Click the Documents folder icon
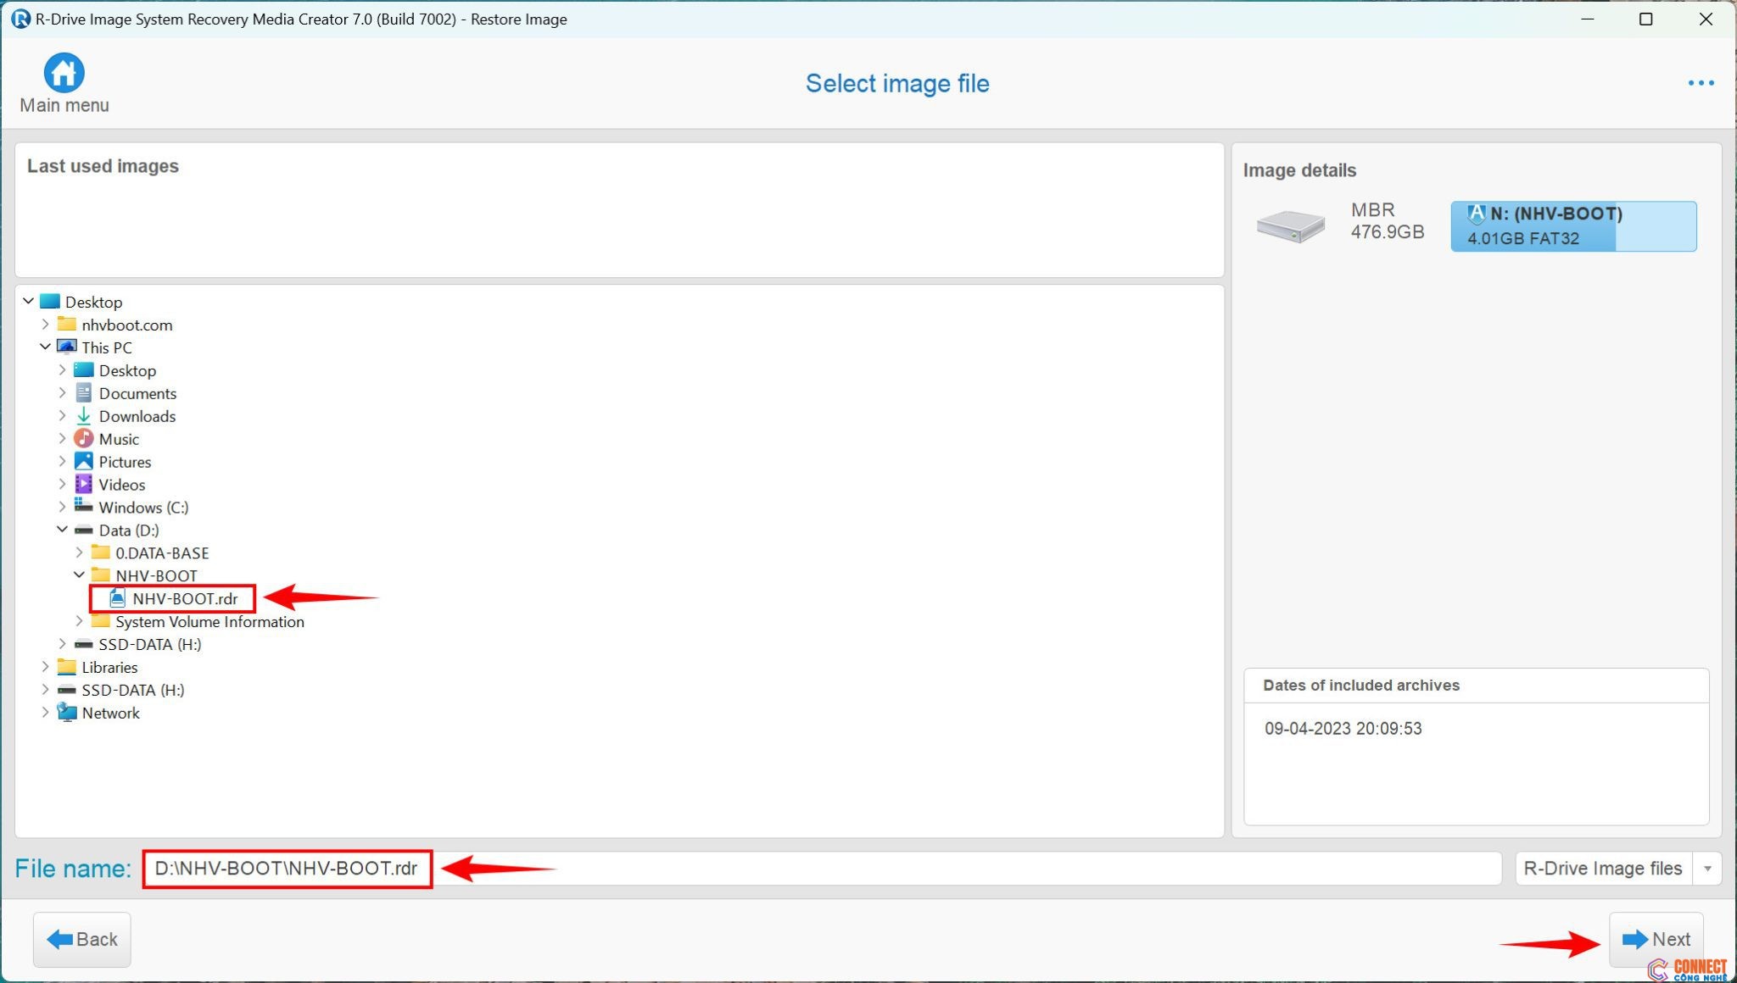Image resolution: width=1737 pixels, height=983 pixels. (83, 393)
